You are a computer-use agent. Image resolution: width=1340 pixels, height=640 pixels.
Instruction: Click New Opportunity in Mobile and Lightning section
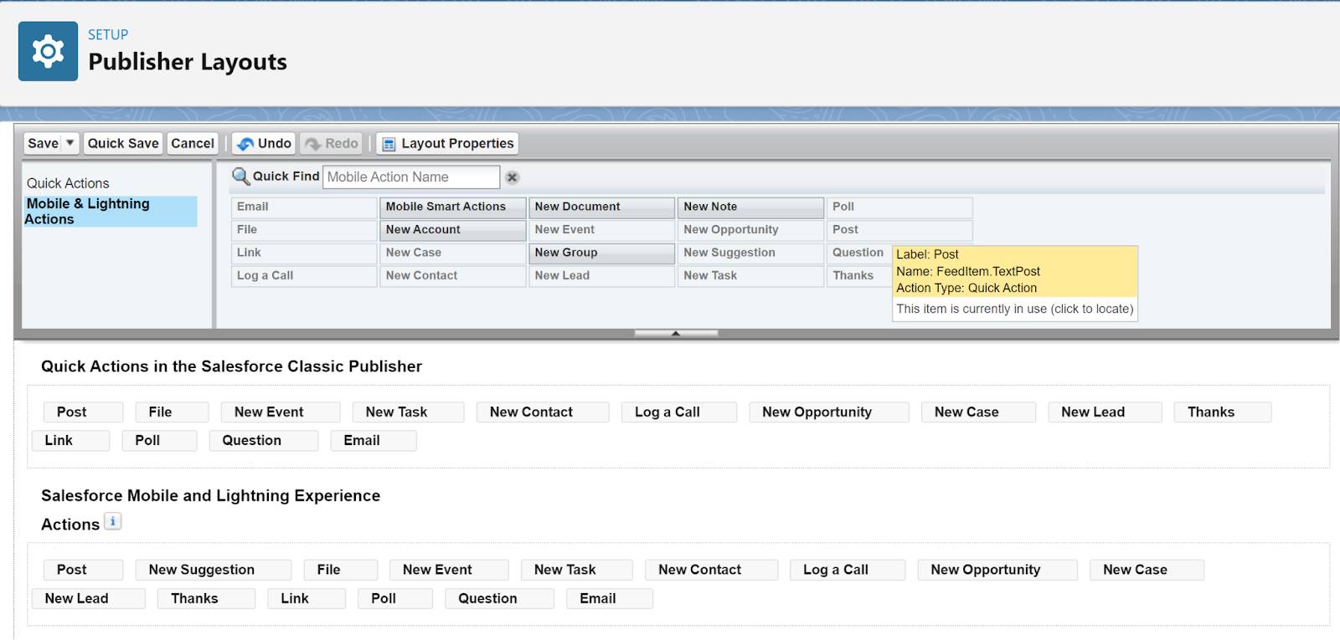pyautogui.click(x=997, y=571)
